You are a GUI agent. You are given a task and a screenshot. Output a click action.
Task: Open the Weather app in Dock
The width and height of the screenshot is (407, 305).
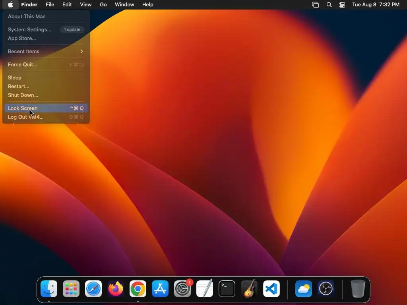coord(303,289)
